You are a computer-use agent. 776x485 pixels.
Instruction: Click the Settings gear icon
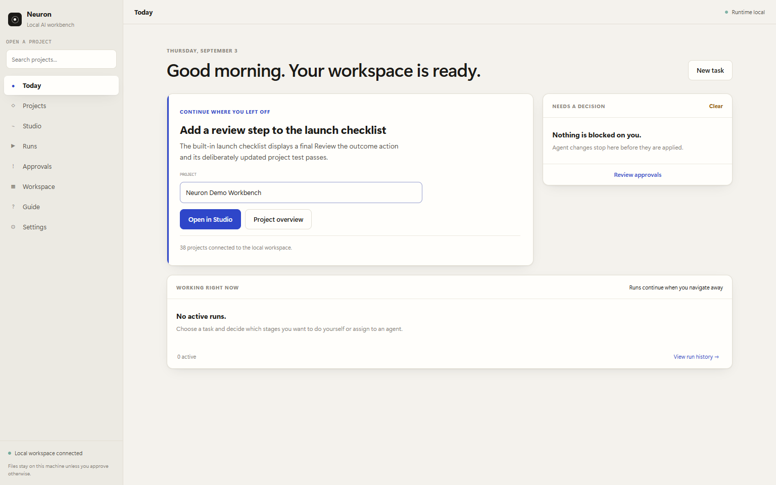(13, 227)
